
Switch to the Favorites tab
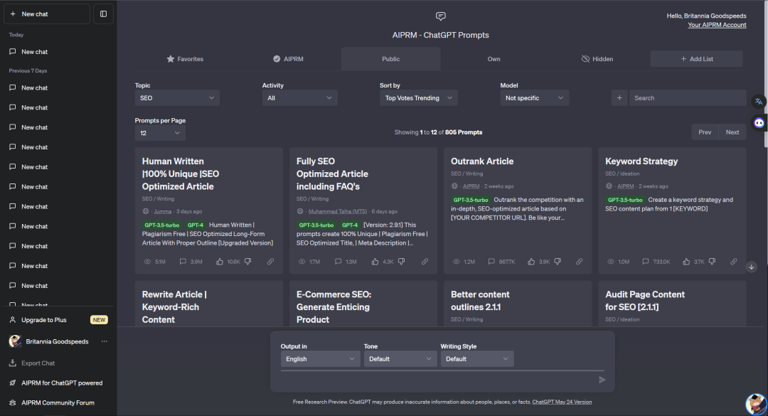click(x=185, y=59)
